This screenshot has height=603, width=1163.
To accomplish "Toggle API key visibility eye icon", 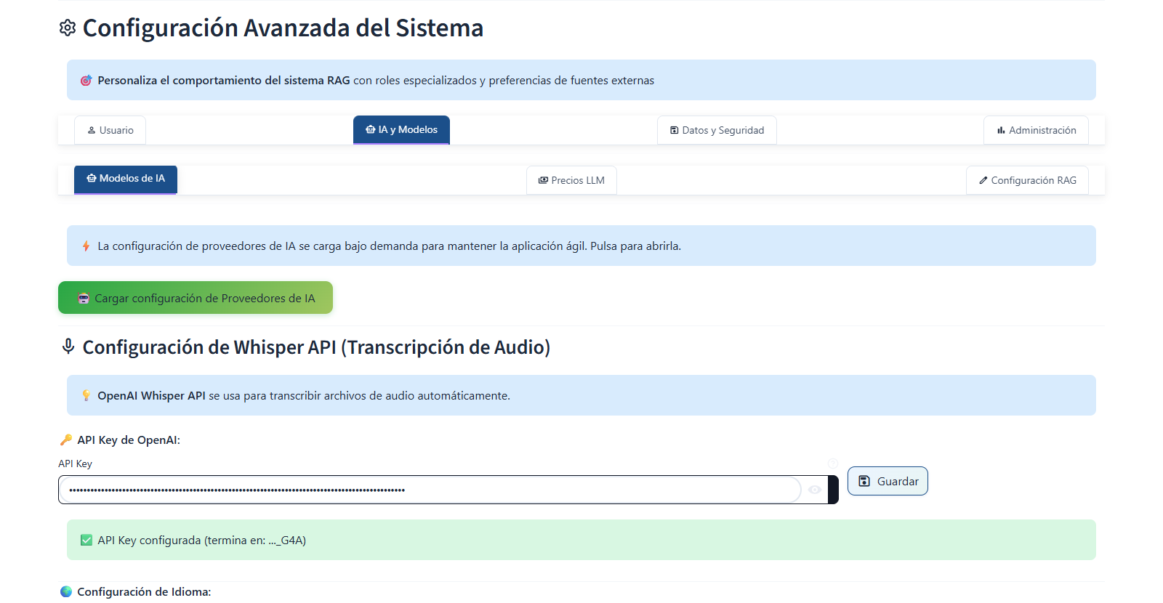I will (x=815, y=490).
